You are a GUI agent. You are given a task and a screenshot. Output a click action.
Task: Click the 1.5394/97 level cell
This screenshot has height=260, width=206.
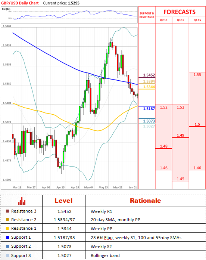coord(64,220)
